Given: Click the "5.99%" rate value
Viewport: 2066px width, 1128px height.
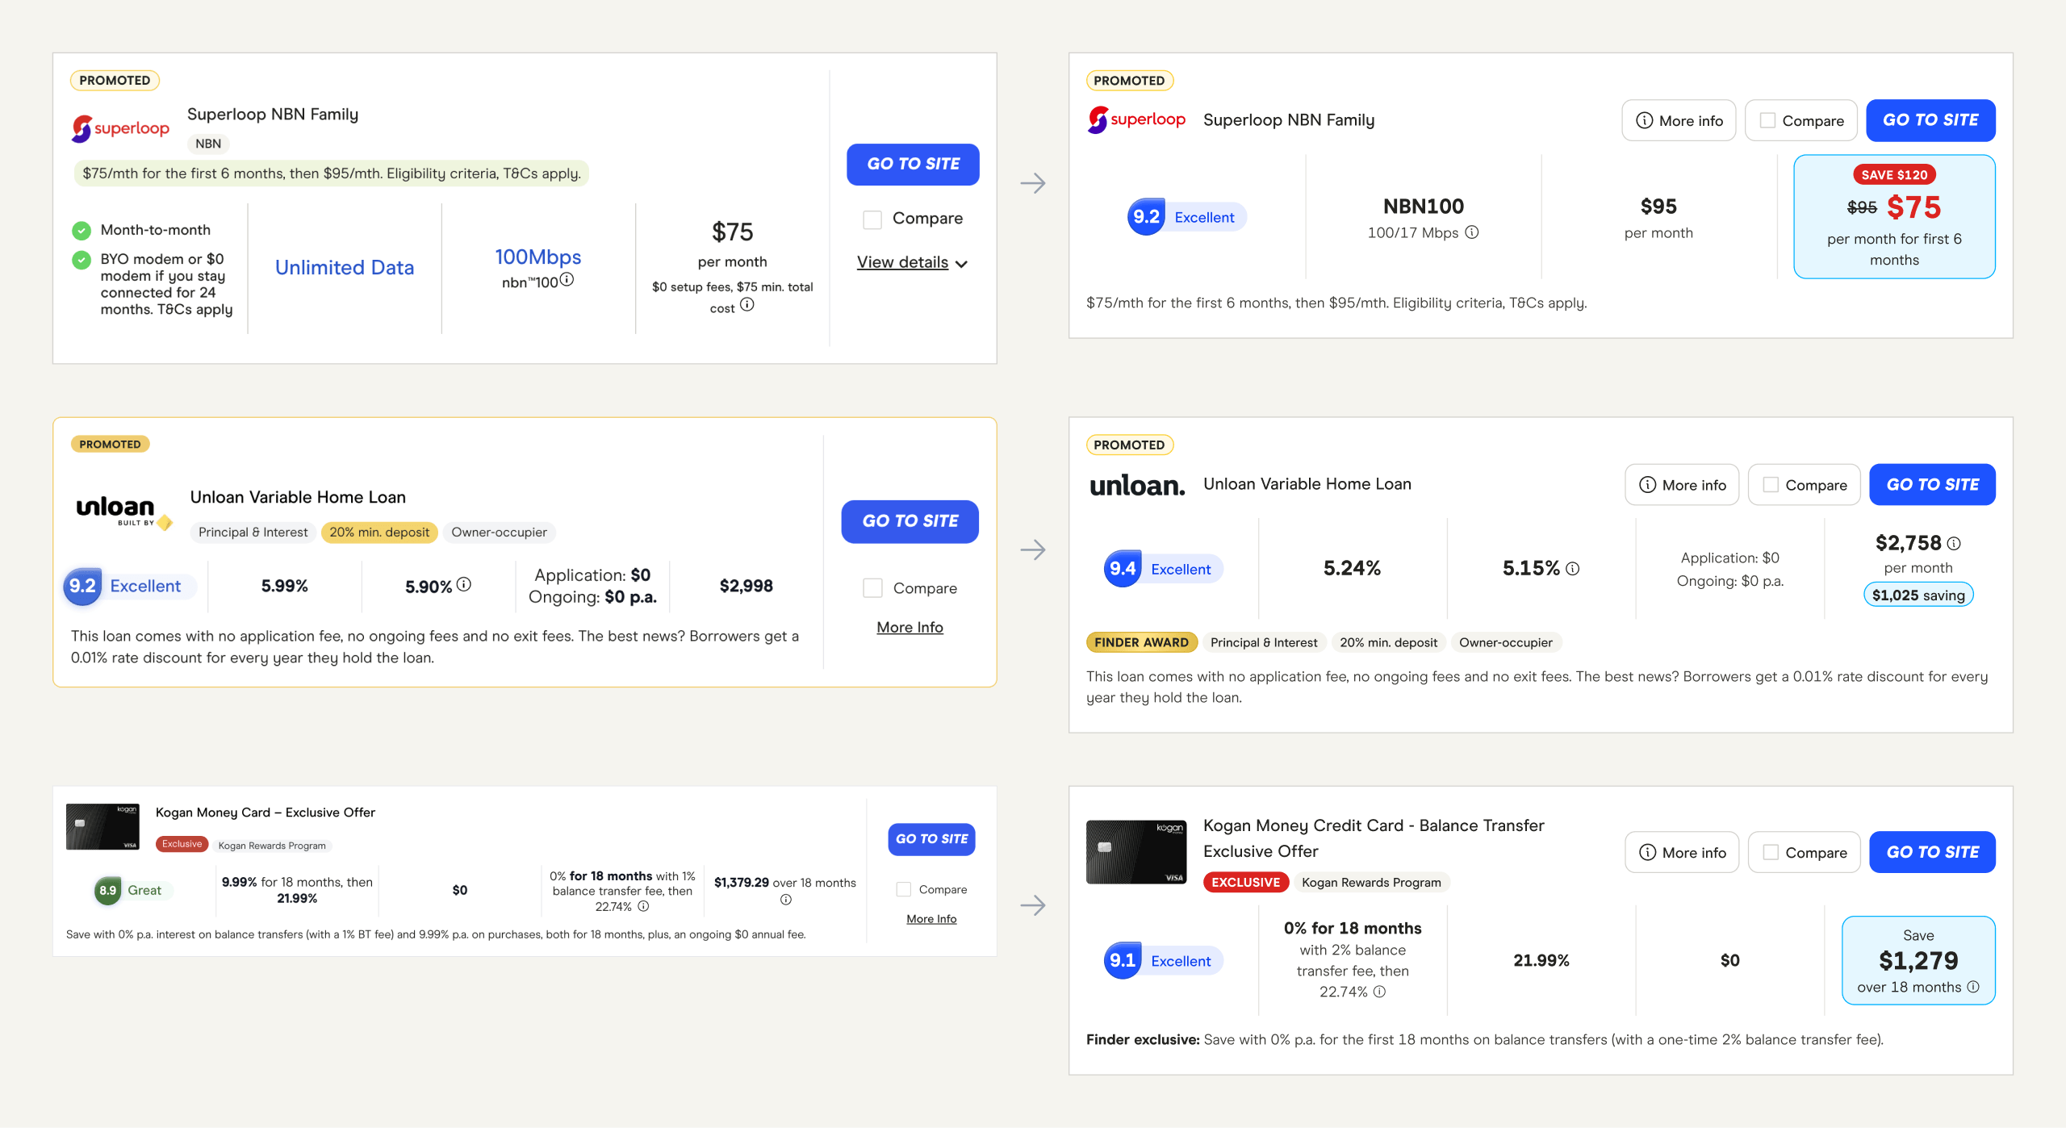Looking at the screenshot, I should (284, 586).
